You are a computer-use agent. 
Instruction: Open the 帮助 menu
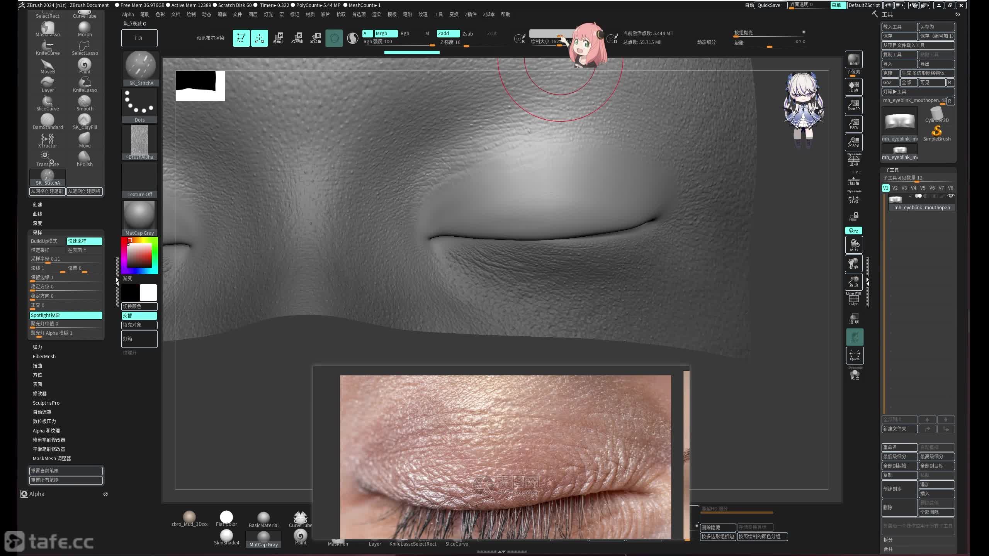click(505, 14)
